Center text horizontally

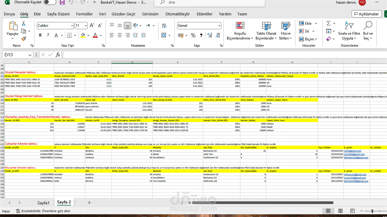point(120,35)
